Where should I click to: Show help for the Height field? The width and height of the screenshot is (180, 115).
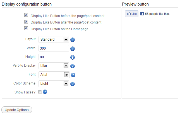coord(73,57)
